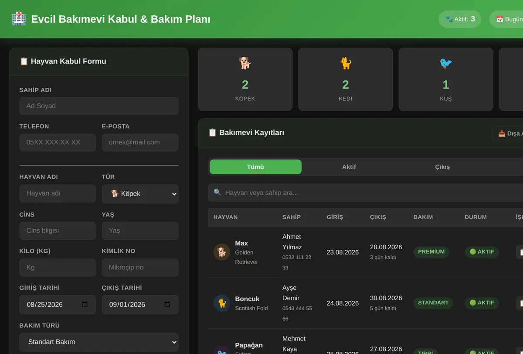Click the clipboard icon beside Hayvan Kabul Formu

coord(24,61)
